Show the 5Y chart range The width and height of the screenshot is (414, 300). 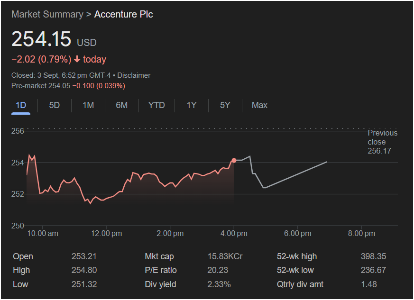225,105
